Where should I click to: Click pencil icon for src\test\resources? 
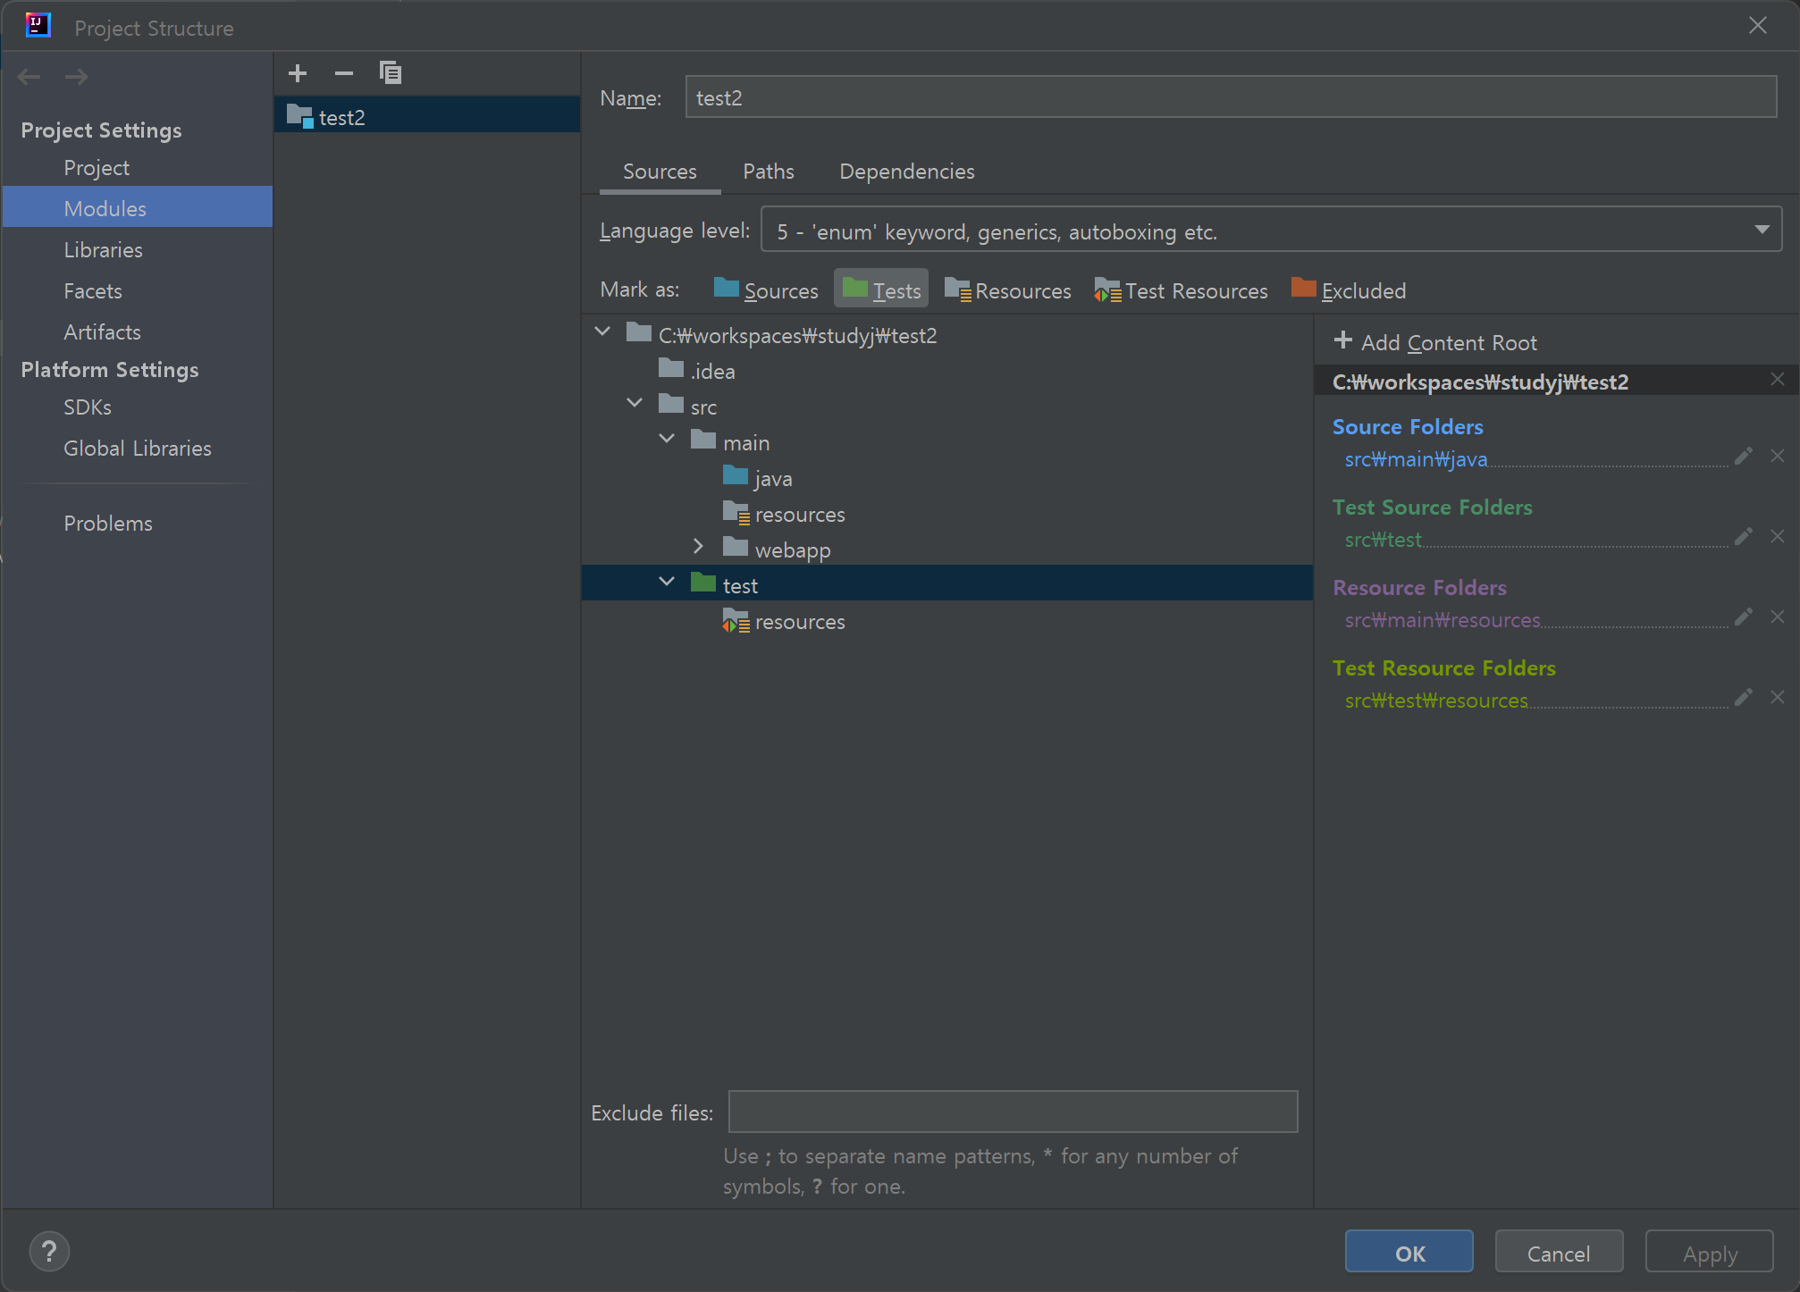point(1743,698)
